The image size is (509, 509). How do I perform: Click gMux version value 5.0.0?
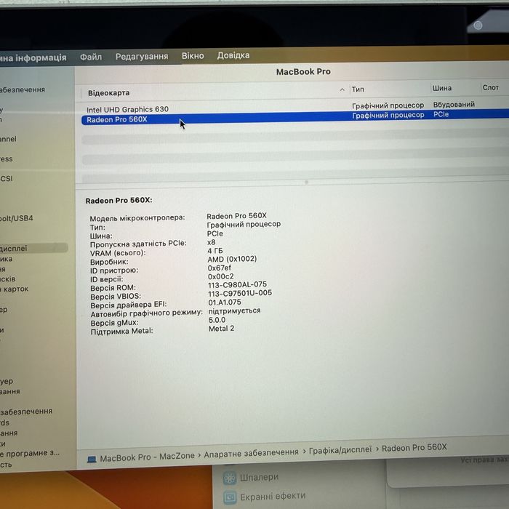(217, 320)
